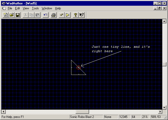Check map for errors checkmark icon
The image size is (168, 120).
click(62, 15)
